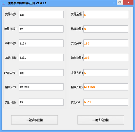The width and height of the screenshot is (135, 132).
Task: Click the 客群指数 label
Action: [11, 43]
